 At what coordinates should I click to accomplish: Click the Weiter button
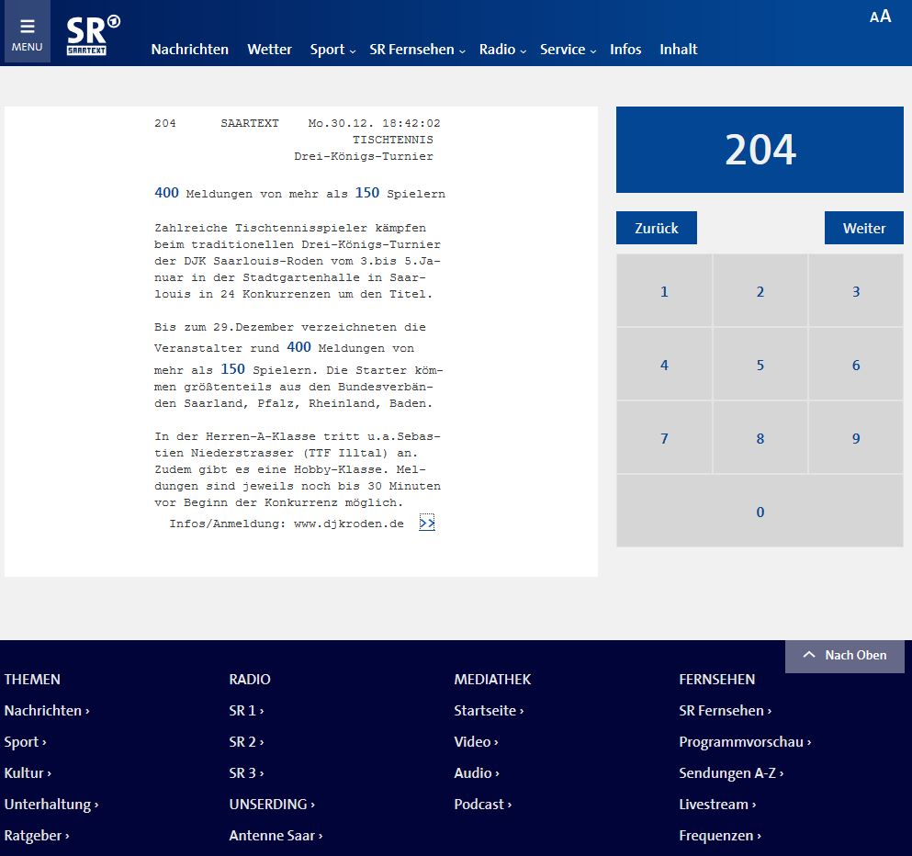click(x=863, y=228)
